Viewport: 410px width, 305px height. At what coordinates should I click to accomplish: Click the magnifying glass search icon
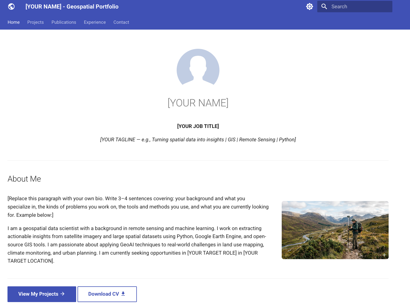[x=324, y=6]
